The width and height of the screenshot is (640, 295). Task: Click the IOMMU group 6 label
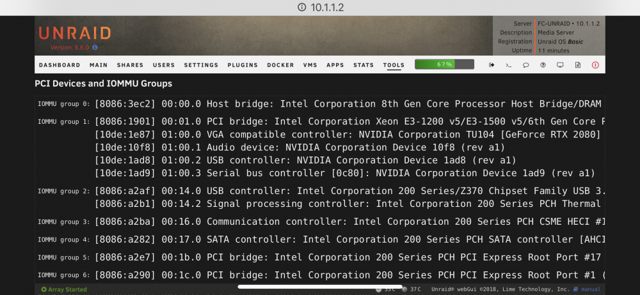tap(63, 275)
